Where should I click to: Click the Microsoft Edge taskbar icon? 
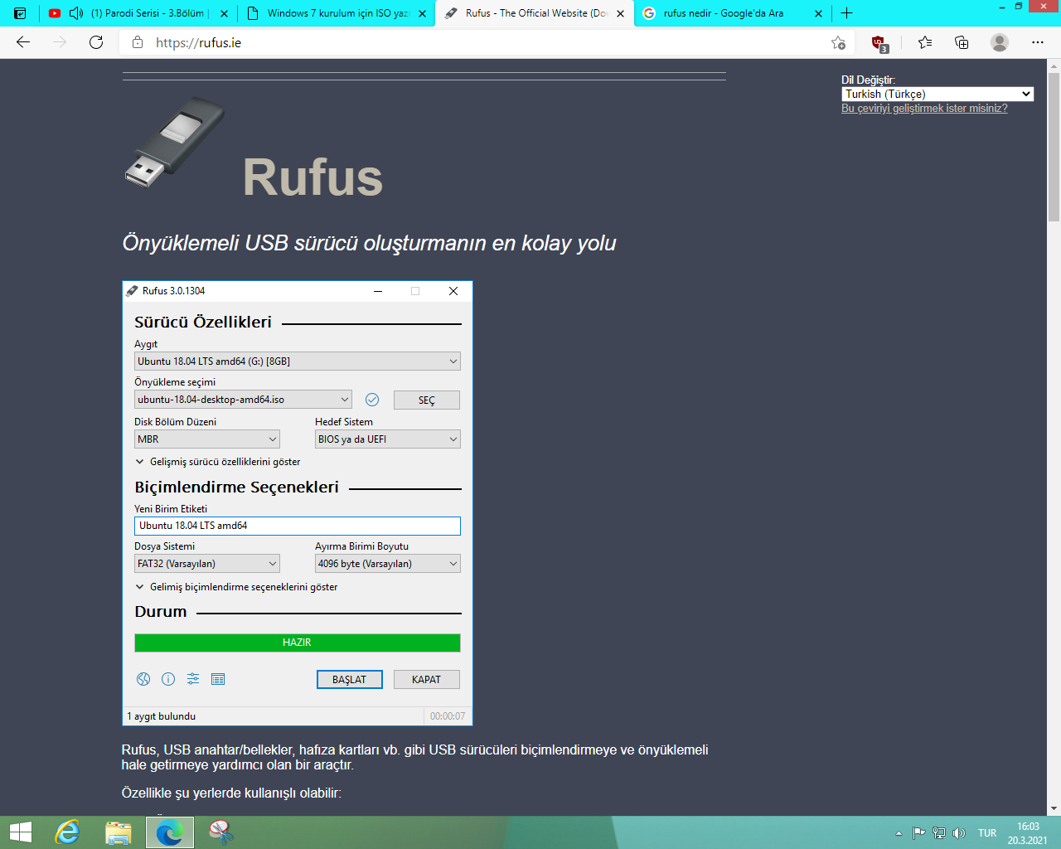[x=170, y=832]
